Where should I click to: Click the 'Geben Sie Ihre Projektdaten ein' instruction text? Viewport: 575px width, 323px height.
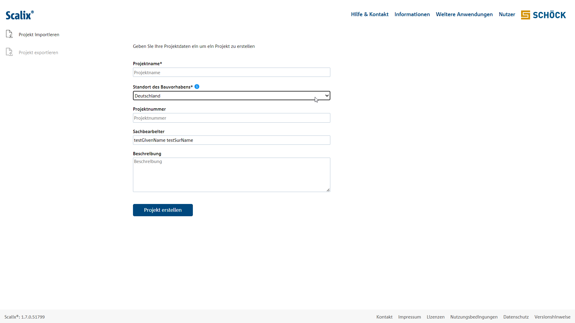click(194, 46)
